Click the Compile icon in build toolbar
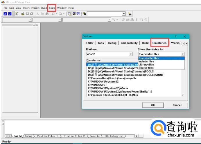201x144 pixels. coord(123,20)
